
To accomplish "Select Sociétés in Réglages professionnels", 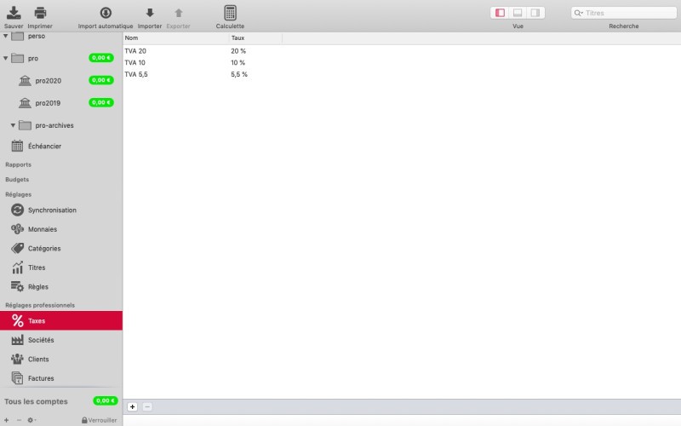I will pyautogui.click(x=40, y=340).
